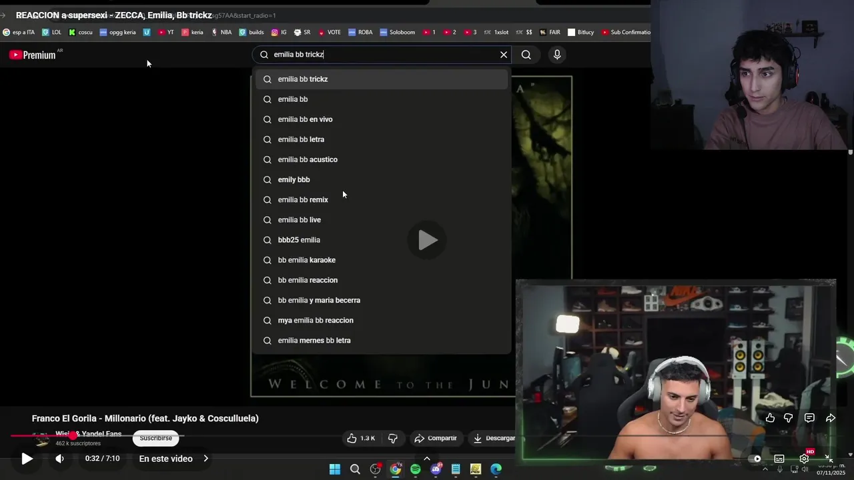Open 'opgg keria' bookmark
This screenshot has height=480, width=854.
117,32
